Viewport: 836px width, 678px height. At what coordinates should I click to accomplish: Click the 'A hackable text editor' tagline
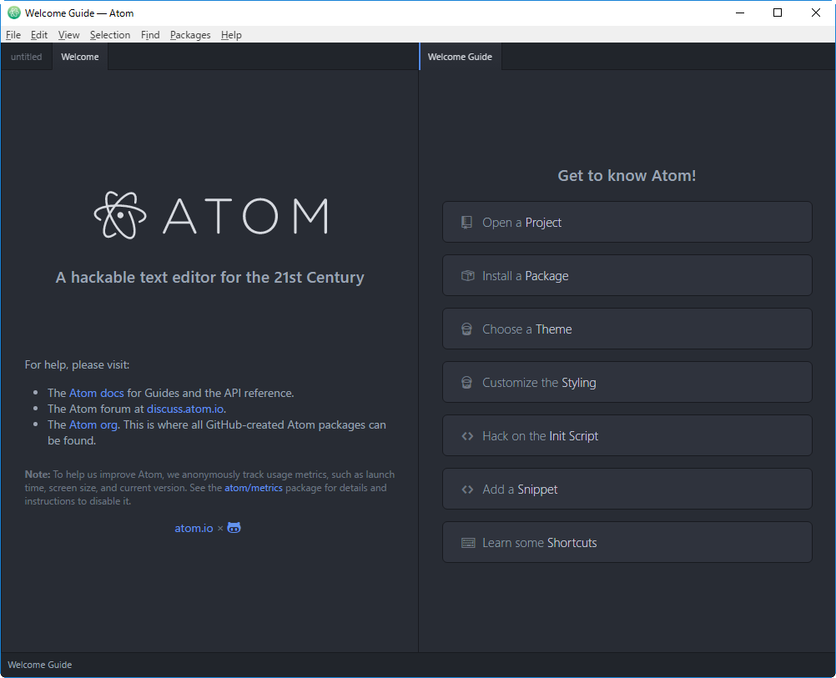point(210,277)
